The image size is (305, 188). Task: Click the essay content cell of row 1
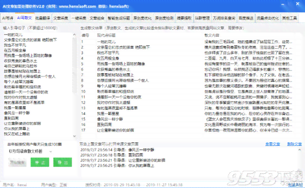[x=248, y=42]
